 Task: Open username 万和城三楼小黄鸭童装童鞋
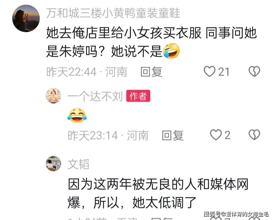(113, 13)
